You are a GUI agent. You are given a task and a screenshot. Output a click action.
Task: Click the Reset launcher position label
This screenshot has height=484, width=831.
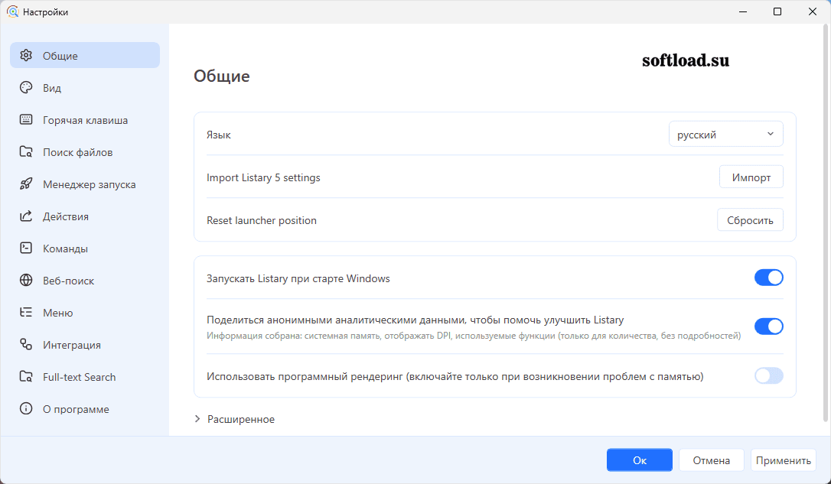point(261,220)
